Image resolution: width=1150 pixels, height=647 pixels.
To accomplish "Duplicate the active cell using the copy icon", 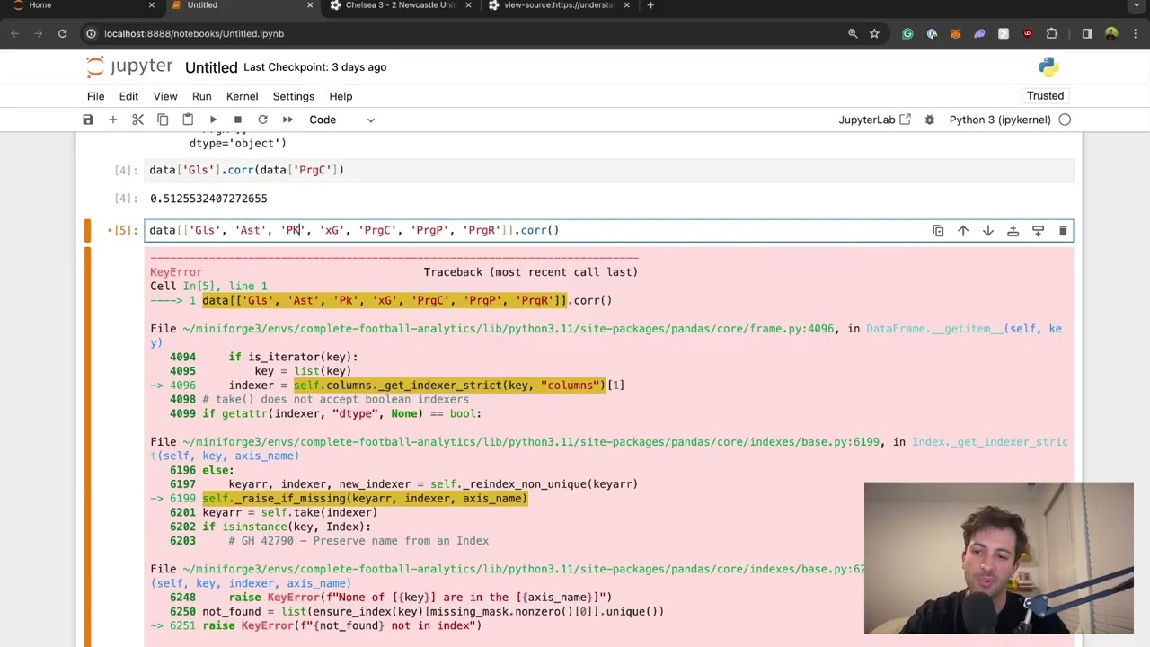I will 938,231.
